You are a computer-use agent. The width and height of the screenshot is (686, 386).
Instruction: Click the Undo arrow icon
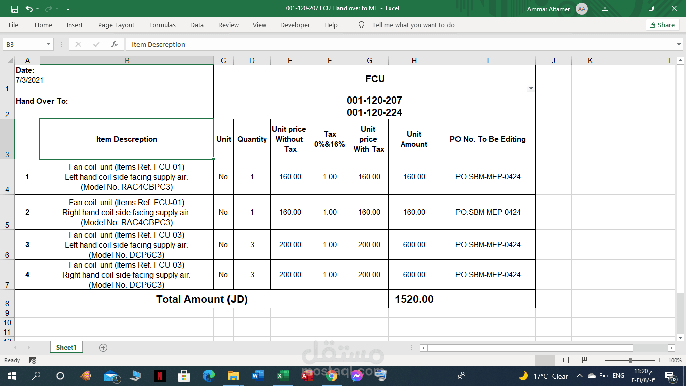(x=29, y=9)
